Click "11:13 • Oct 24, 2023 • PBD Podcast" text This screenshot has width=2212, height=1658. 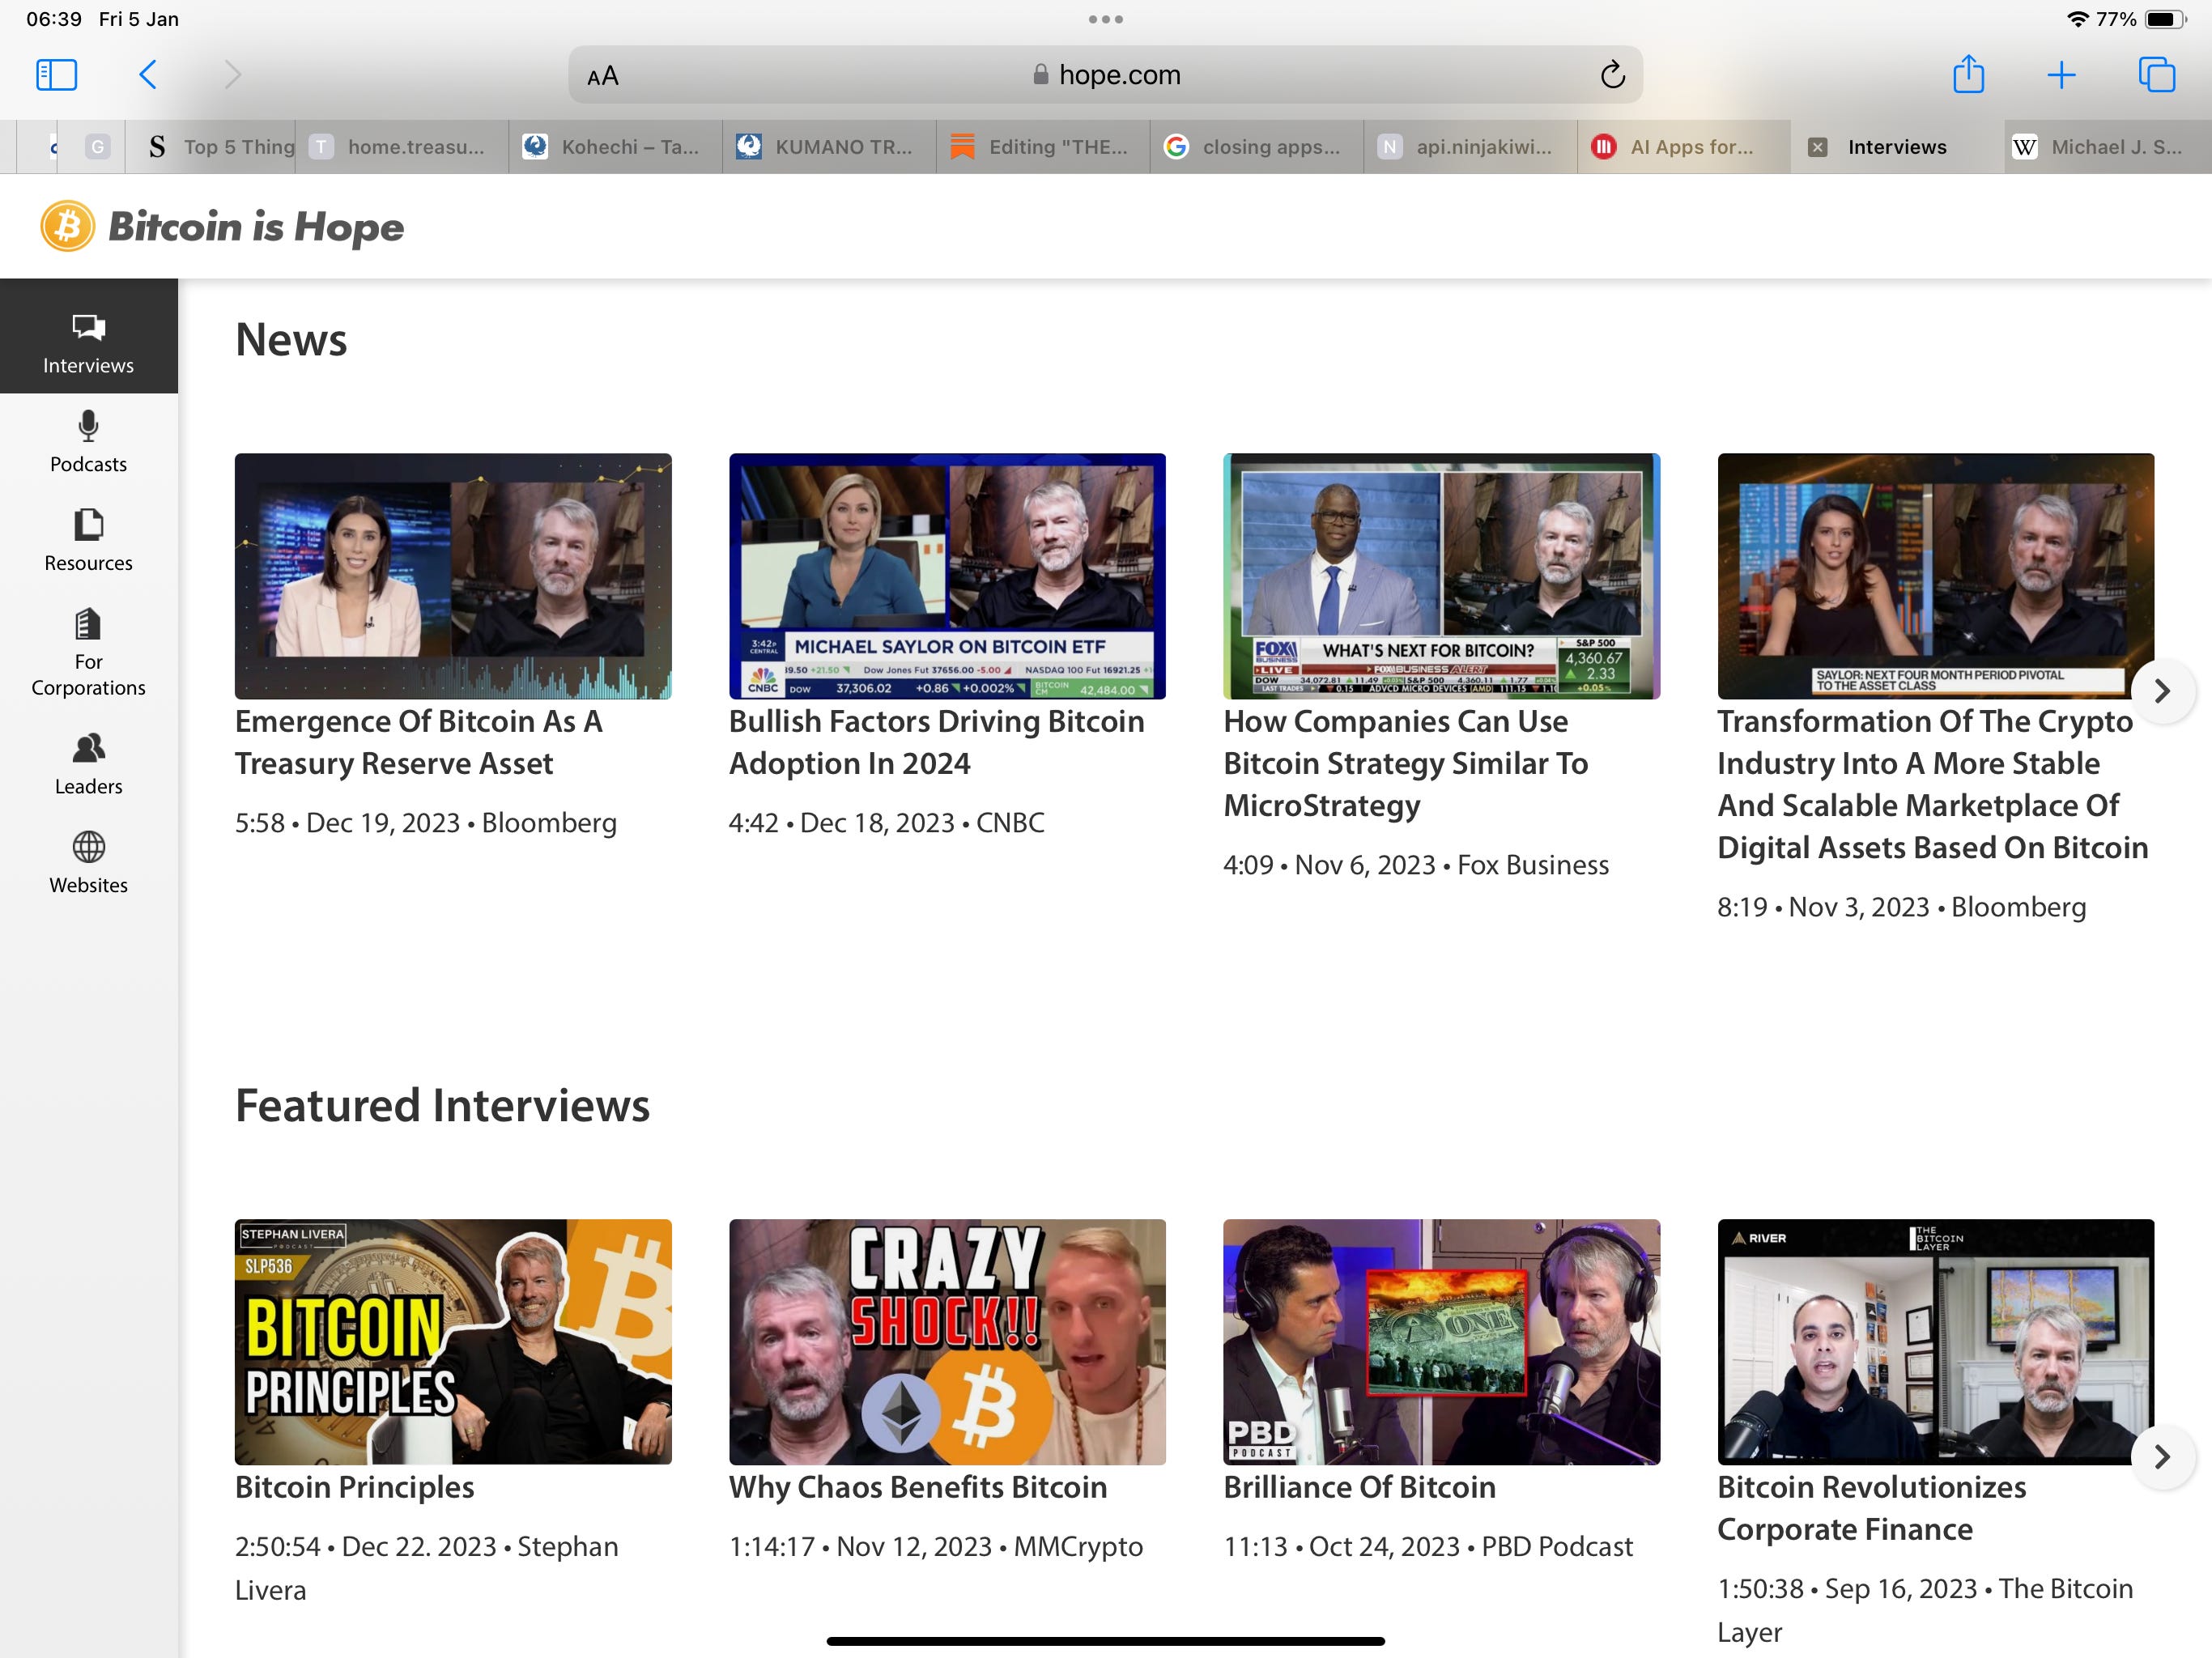click(1428, 1547)
